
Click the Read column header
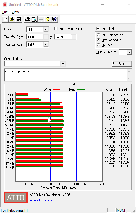click(123, 89)
